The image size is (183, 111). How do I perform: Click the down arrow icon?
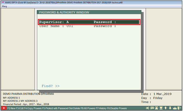tap(170, 108)
